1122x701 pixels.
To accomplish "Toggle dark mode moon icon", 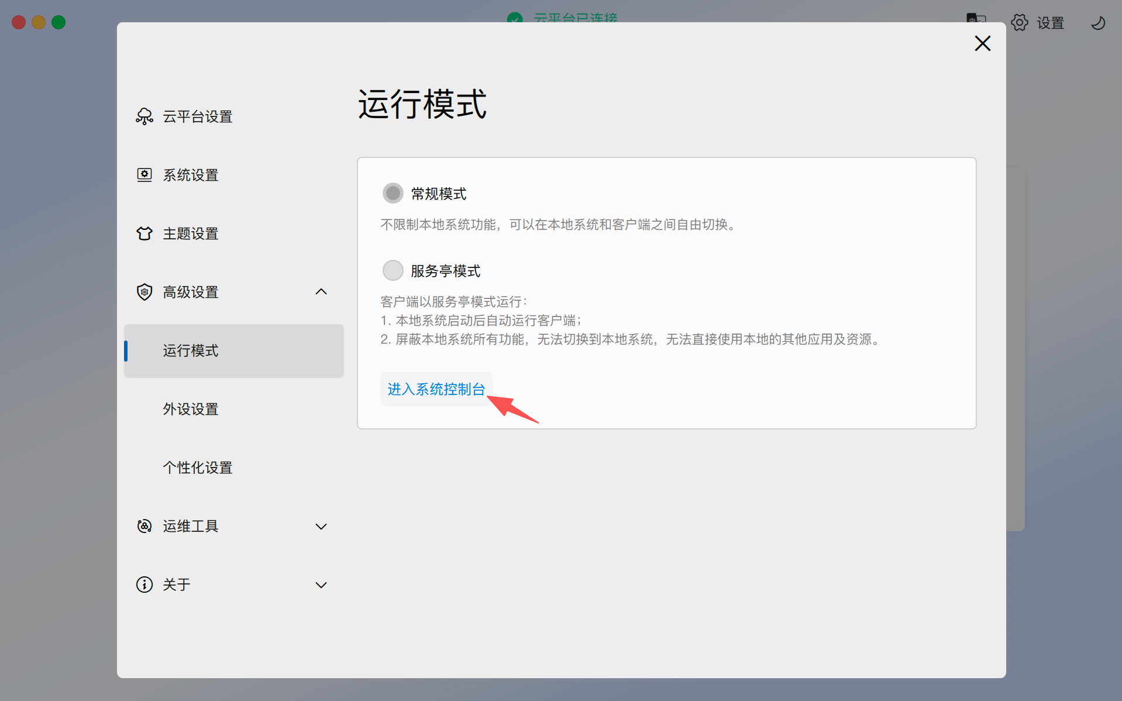I will tap(1098, 23).
